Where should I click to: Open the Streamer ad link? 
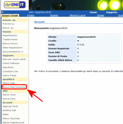54,15
